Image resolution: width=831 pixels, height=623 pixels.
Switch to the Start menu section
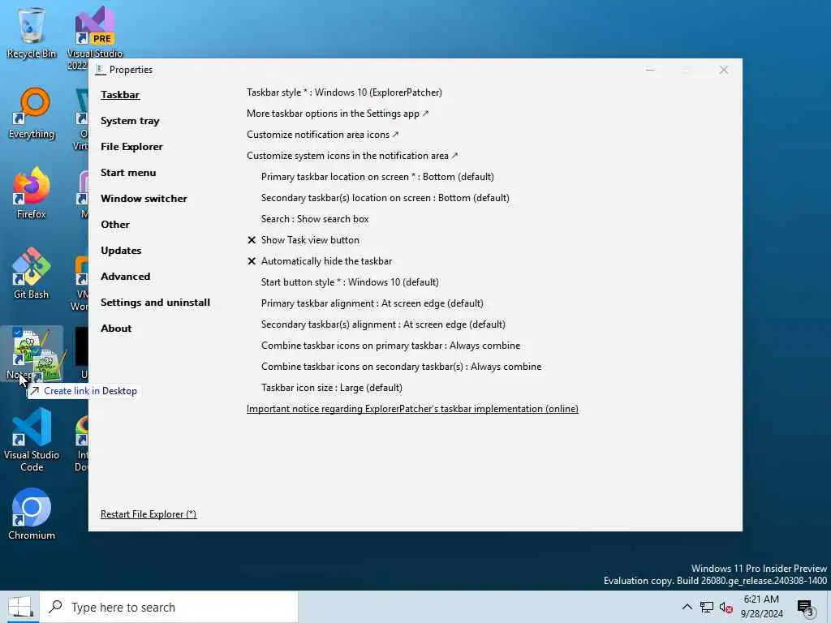(128, 173)
